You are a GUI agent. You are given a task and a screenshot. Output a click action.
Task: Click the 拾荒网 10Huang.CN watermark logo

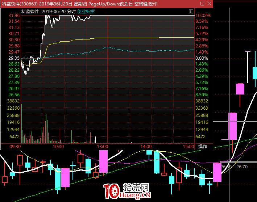tap(127, 191)
